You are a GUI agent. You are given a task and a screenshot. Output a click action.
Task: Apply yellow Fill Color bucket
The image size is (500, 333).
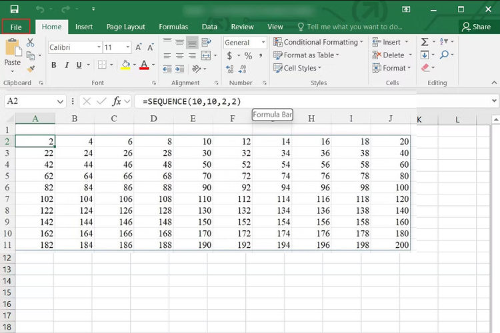[125, 65]
